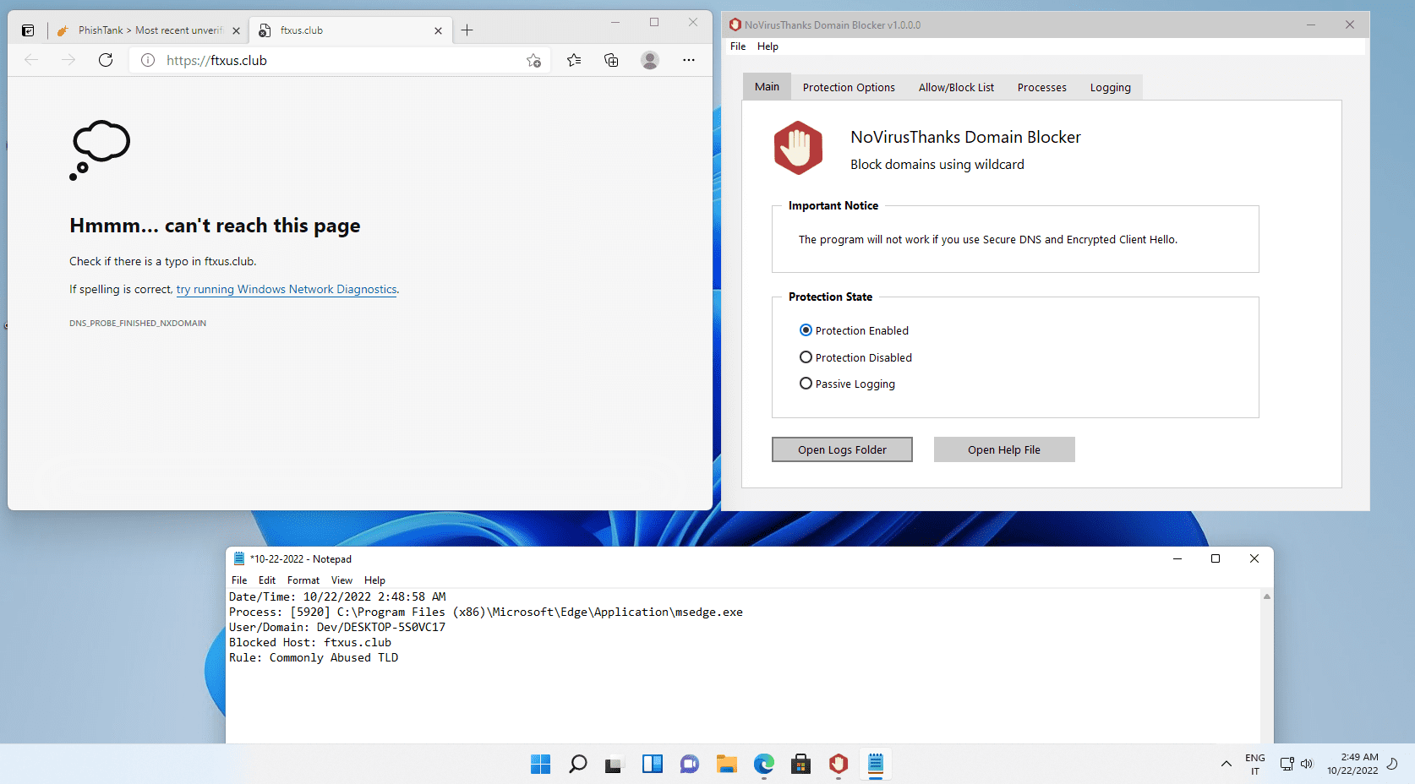Open the volume tray icon
This screenshot has height=784, width=1415.
tap(1307, 764)
